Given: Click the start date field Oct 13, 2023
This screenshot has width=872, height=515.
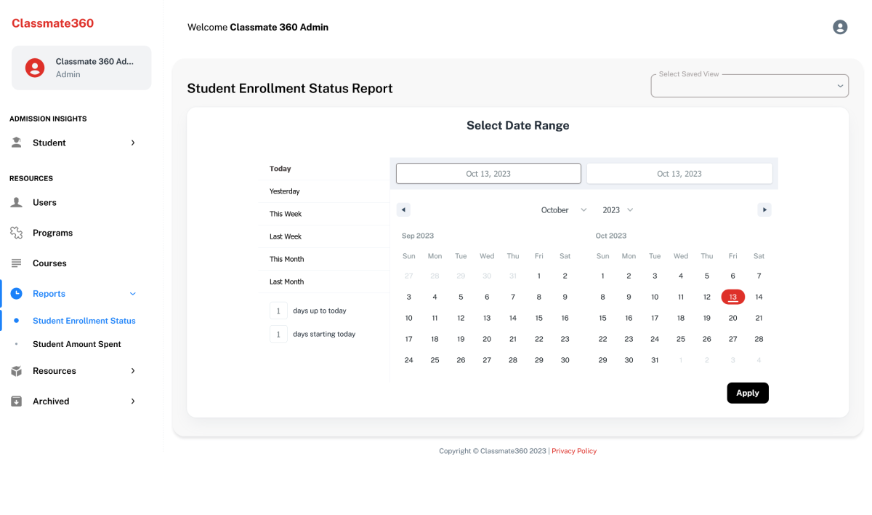Looking at the screenshot, I should pyautogui.click(x=488, y=174).
